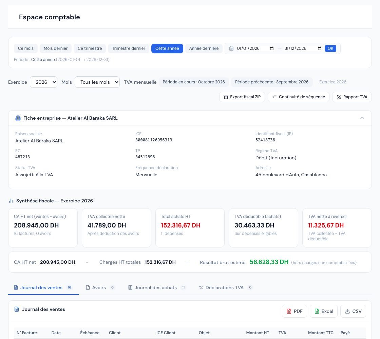The height and width of the screenshot is (339, 380).
Task: Click the N° Facture column header
Action: [x=27, y=333]
